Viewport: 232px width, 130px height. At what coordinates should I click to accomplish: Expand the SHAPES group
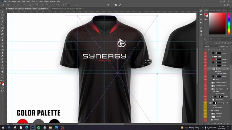click(210, 120)
